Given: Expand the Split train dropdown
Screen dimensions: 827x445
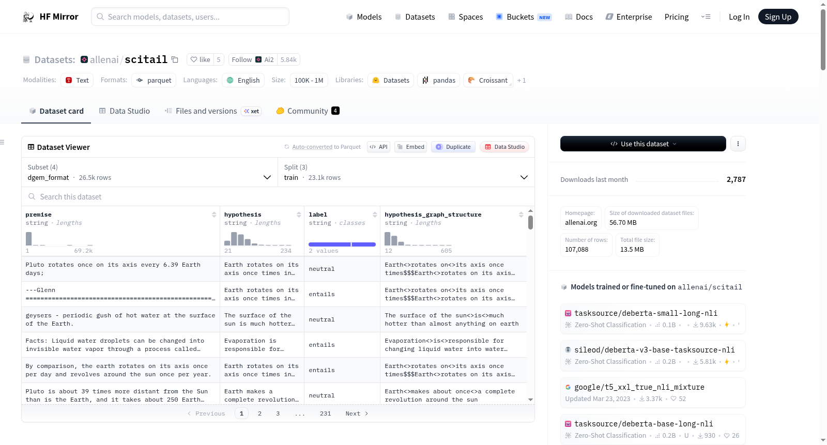Looking at the screenshot, I should pyautogui.click(x=406, y=172).
